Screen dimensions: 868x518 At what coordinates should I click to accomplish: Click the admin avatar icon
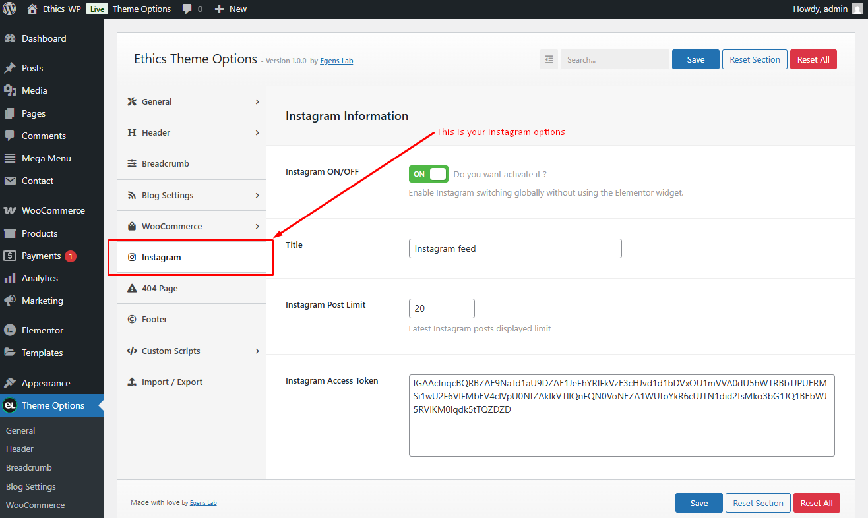pyautogui.click(x=857, y=9)
